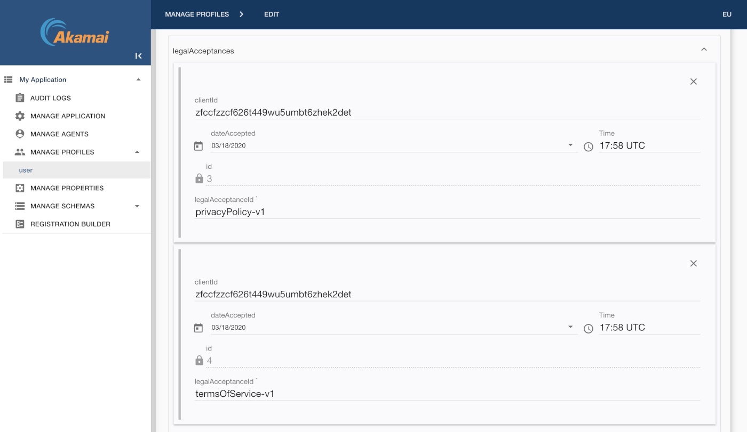Go to Manage Profiles breadcrumb
The width and height of the screenshot is (747, 432).
(197, 14)
